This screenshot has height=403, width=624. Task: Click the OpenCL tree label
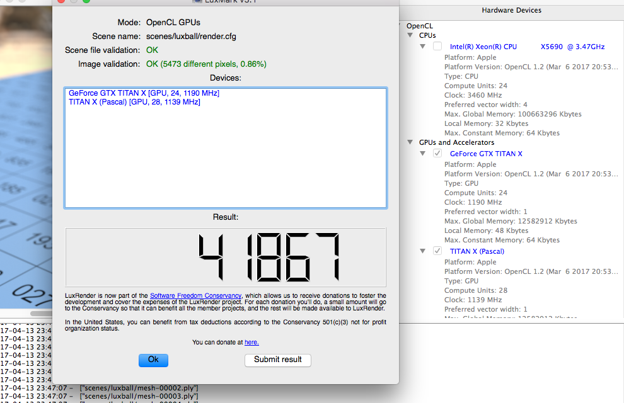419,26
